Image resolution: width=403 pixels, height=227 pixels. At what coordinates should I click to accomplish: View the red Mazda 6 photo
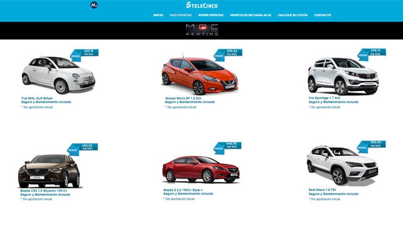[201, 169]
